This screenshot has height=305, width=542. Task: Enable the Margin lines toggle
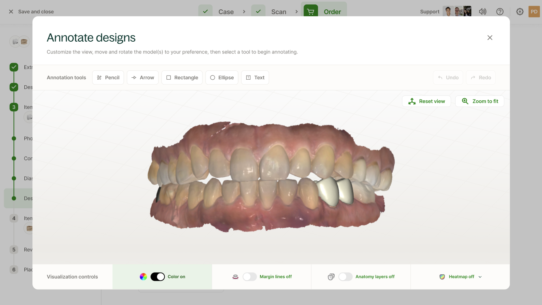(249, 277)
